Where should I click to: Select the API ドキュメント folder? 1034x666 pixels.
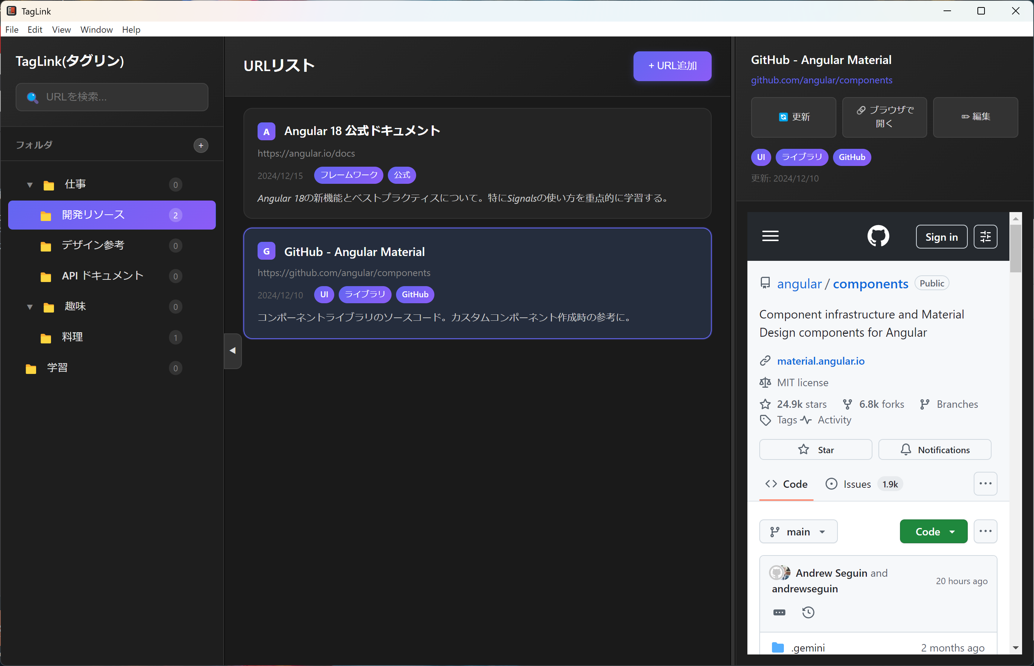(112, 276)
